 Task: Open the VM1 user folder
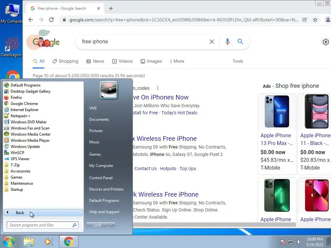93,108
